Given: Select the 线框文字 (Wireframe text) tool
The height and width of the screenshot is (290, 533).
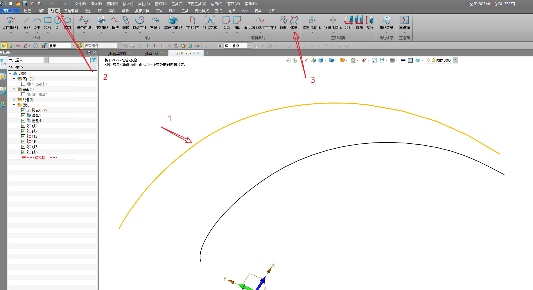Looking at the screenshot, I should tap(210, 23).
